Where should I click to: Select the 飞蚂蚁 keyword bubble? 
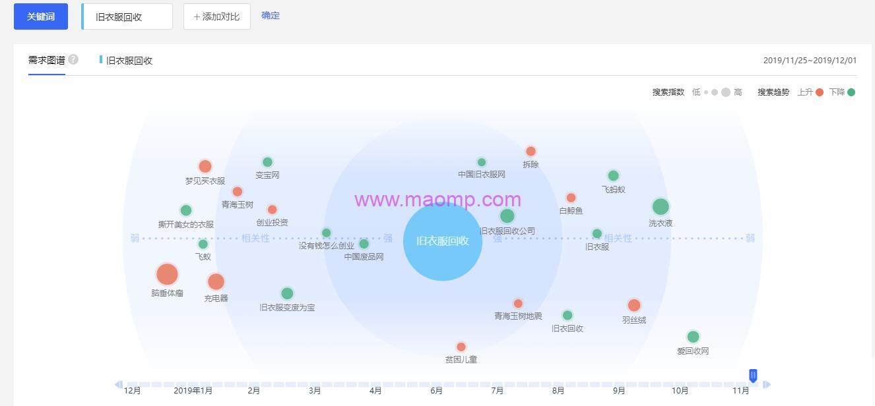coord(612,175)
